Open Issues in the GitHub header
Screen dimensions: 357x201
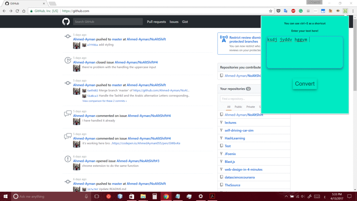click(174, 22)
